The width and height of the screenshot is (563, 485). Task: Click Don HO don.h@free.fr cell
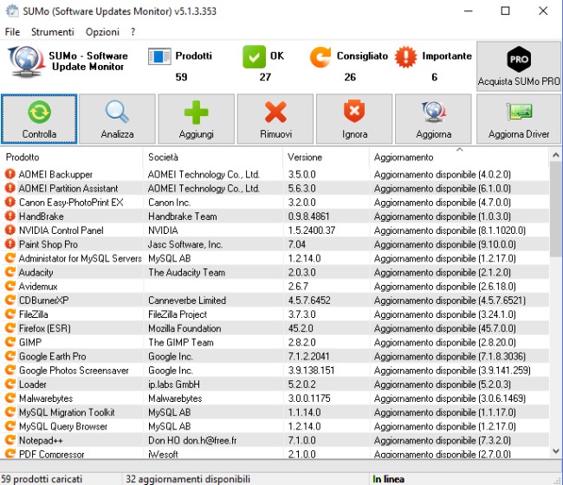tap(192, 441)
